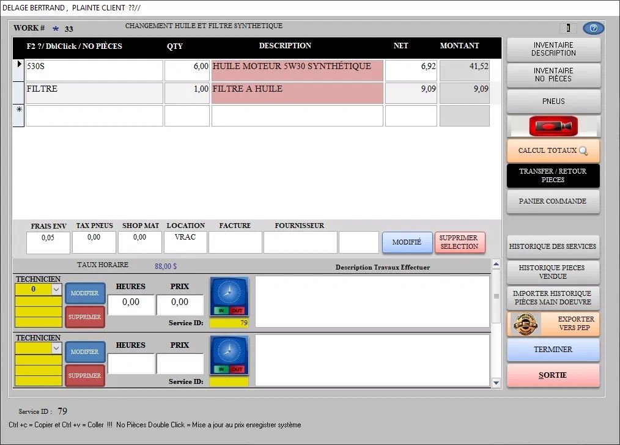620x445 pixels.
Task: Click first technician's MODIFIER button
Action: coord(84,293)
